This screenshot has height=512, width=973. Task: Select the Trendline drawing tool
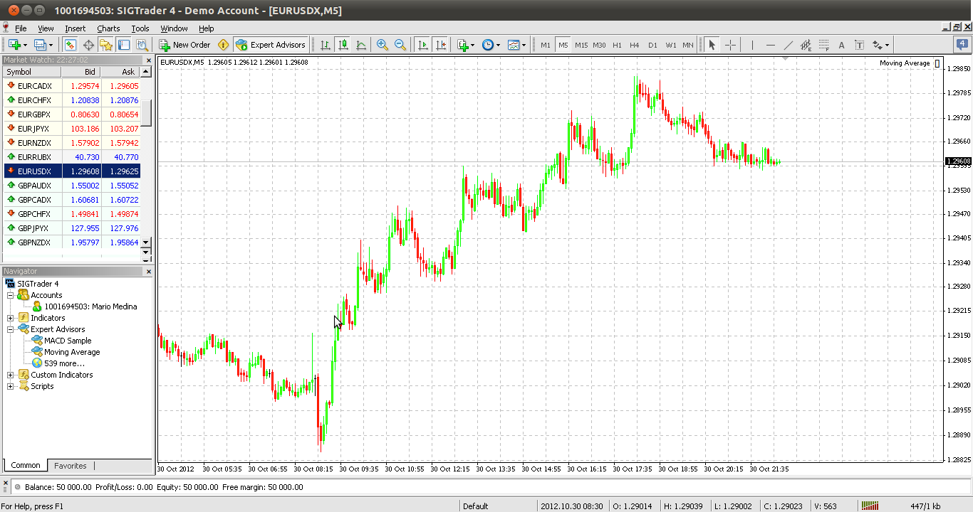pyautogui.click(x=789, y=44)
